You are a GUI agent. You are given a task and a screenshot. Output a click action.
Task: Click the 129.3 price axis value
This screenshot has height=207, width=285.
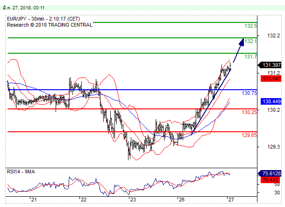273,147
